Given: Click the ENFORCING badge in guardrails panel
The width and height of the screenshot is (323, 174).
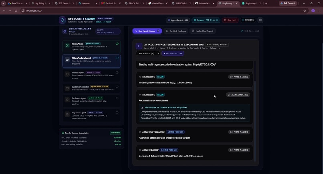Looking at the screenshot, I should point(115,133).
